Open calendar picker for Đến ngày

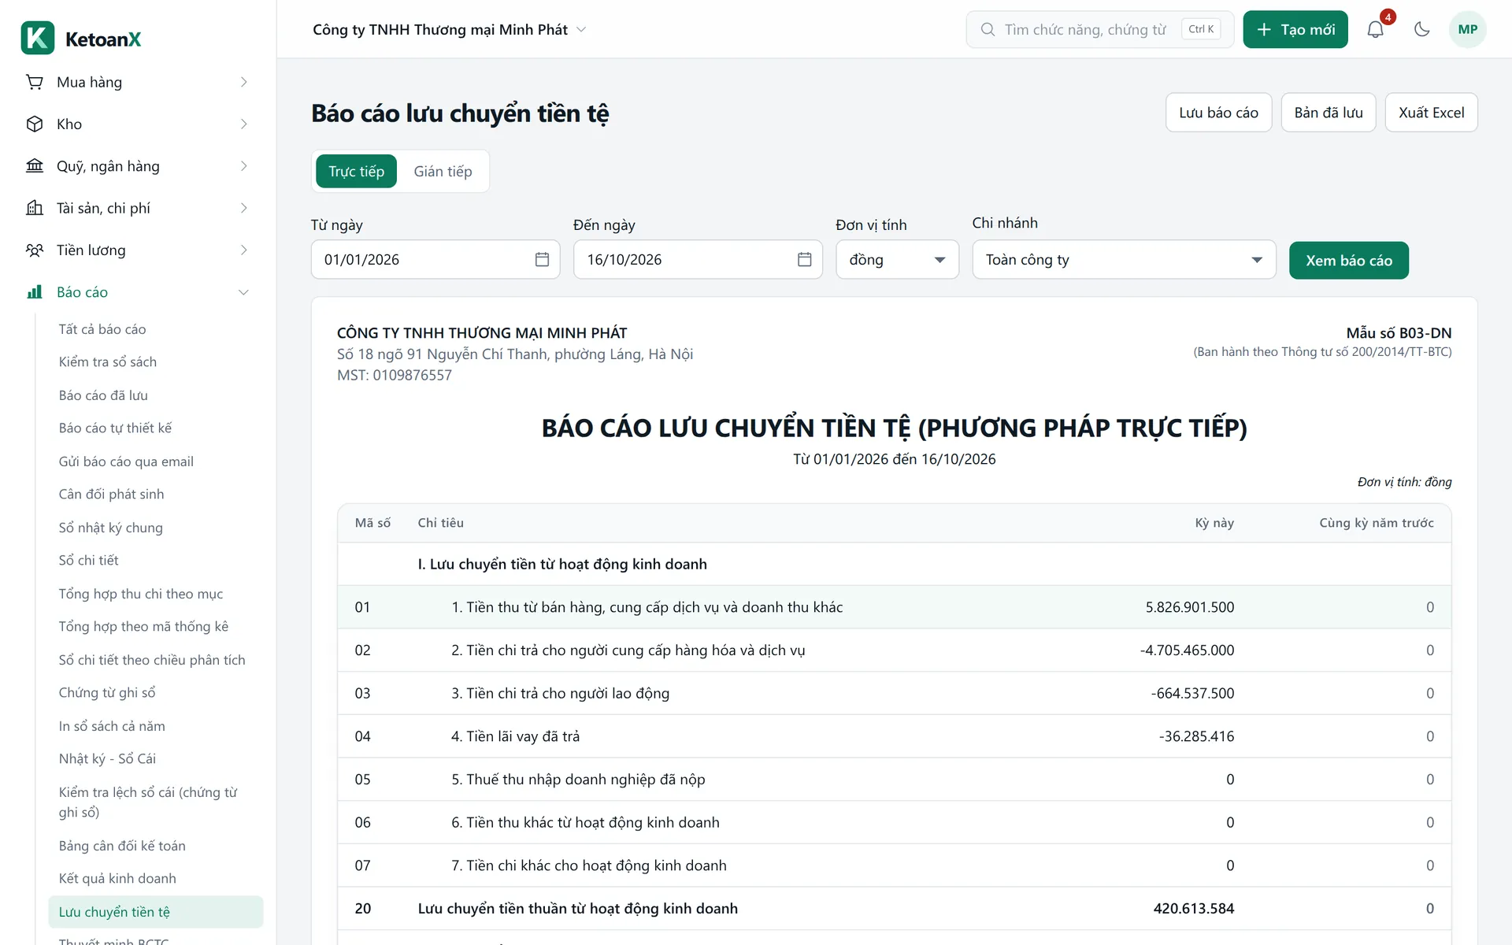(x=804, y=260)
